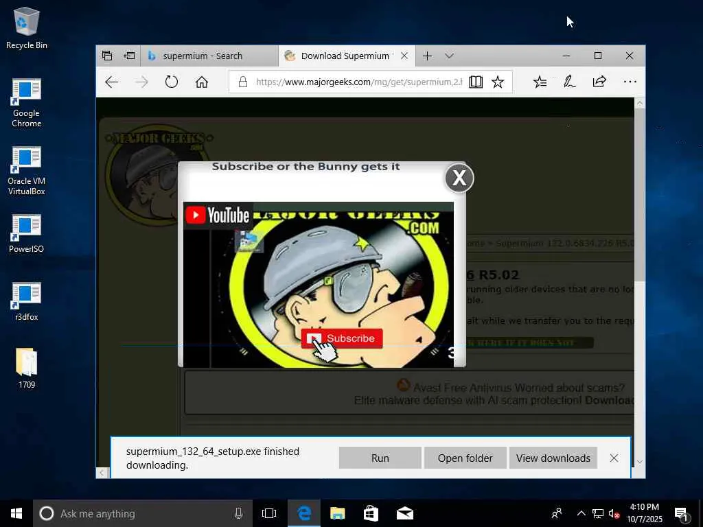Viewport: 703px width, 527px height.
Task: Set these tabs aside icon
Action: (130, 56)
